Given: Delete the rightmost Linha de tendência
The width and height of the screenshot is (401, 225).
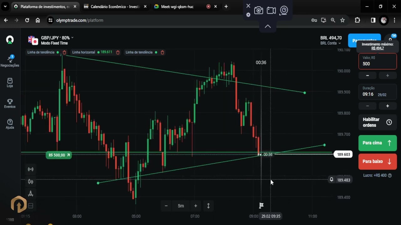Looking at the screenshot, I should click(162, 52).
